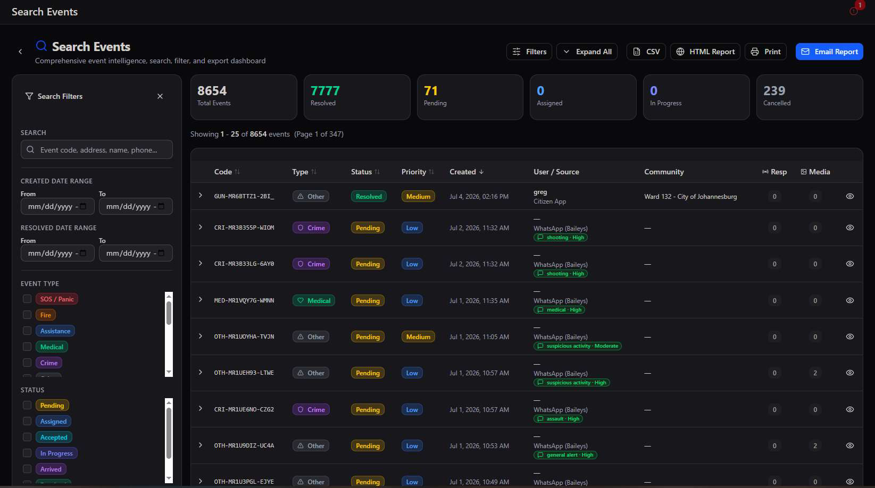View details eye icon for CRI-MR1UE6NO-CZG2 row
The width and height of the screenshot is (875, 488).
(x=850, y=409)
